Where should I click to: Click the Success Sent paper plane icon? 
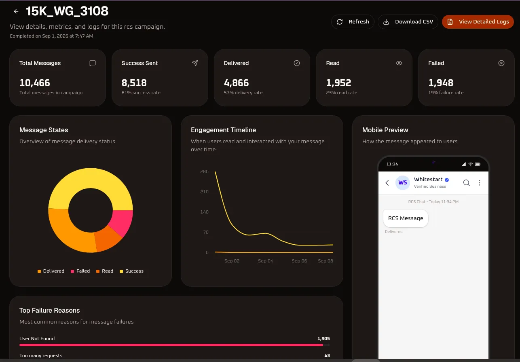195,63
